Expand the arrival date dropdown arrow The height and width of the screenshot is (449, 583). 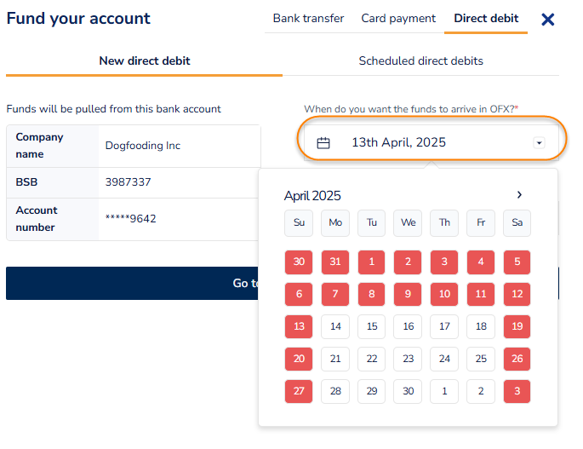coord(539,143)
